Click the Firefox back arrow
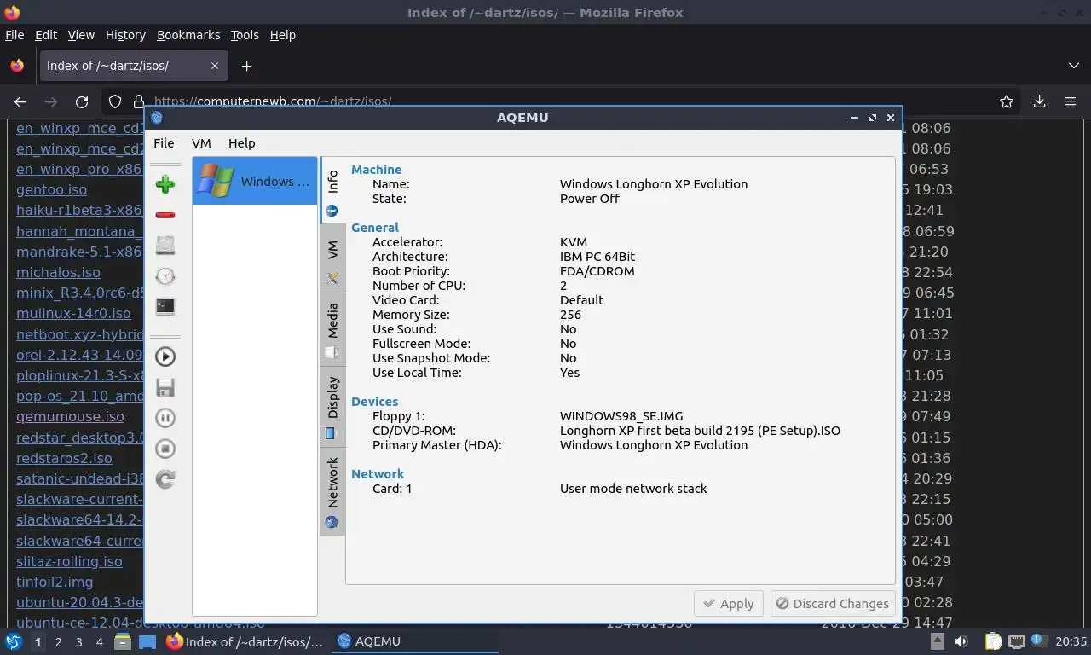 (x=20, y=101)
